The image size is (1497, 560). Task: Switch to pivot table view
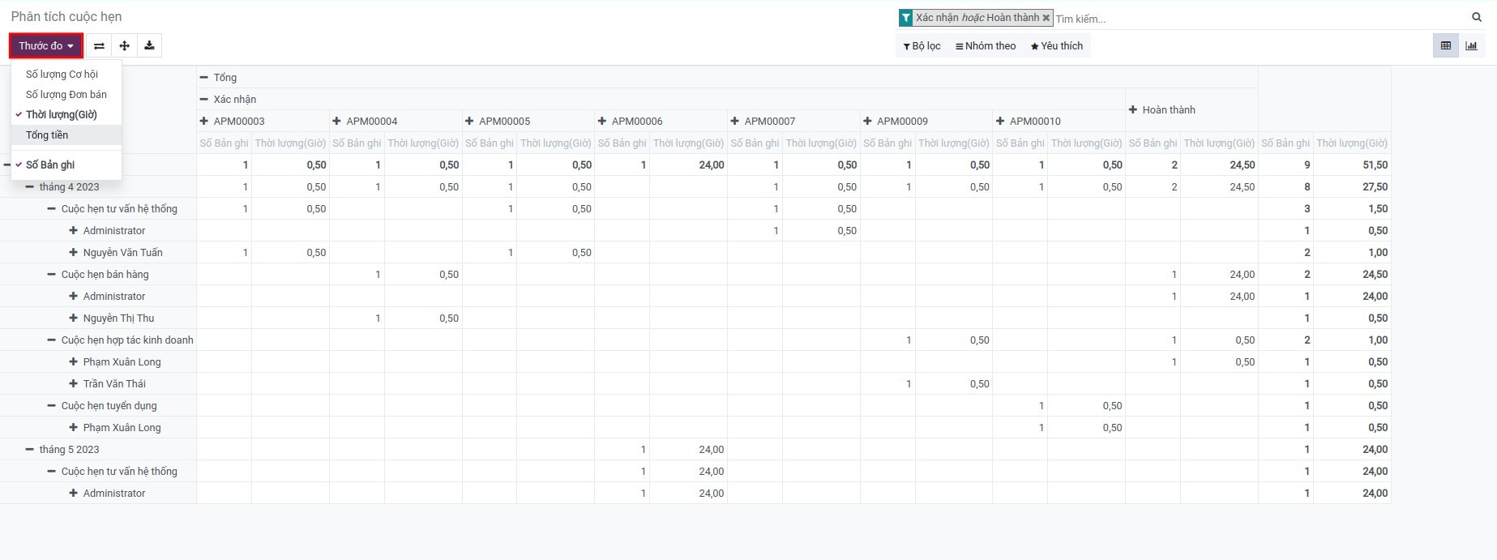pos(1445,46)
